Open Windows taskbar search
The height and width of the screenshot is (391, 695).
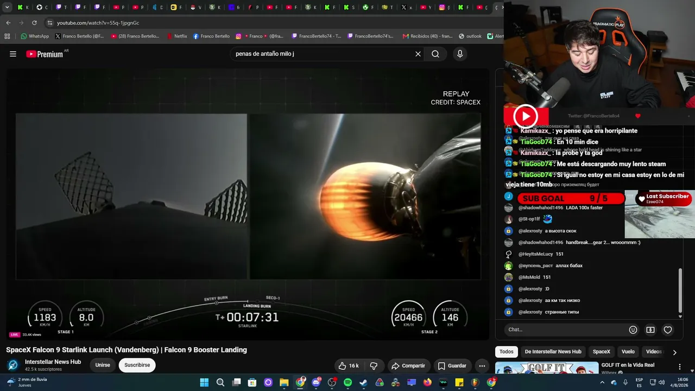[220, 382]
